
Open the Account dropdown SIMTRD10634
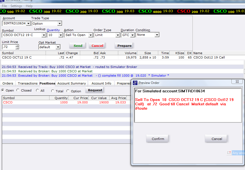28,24
